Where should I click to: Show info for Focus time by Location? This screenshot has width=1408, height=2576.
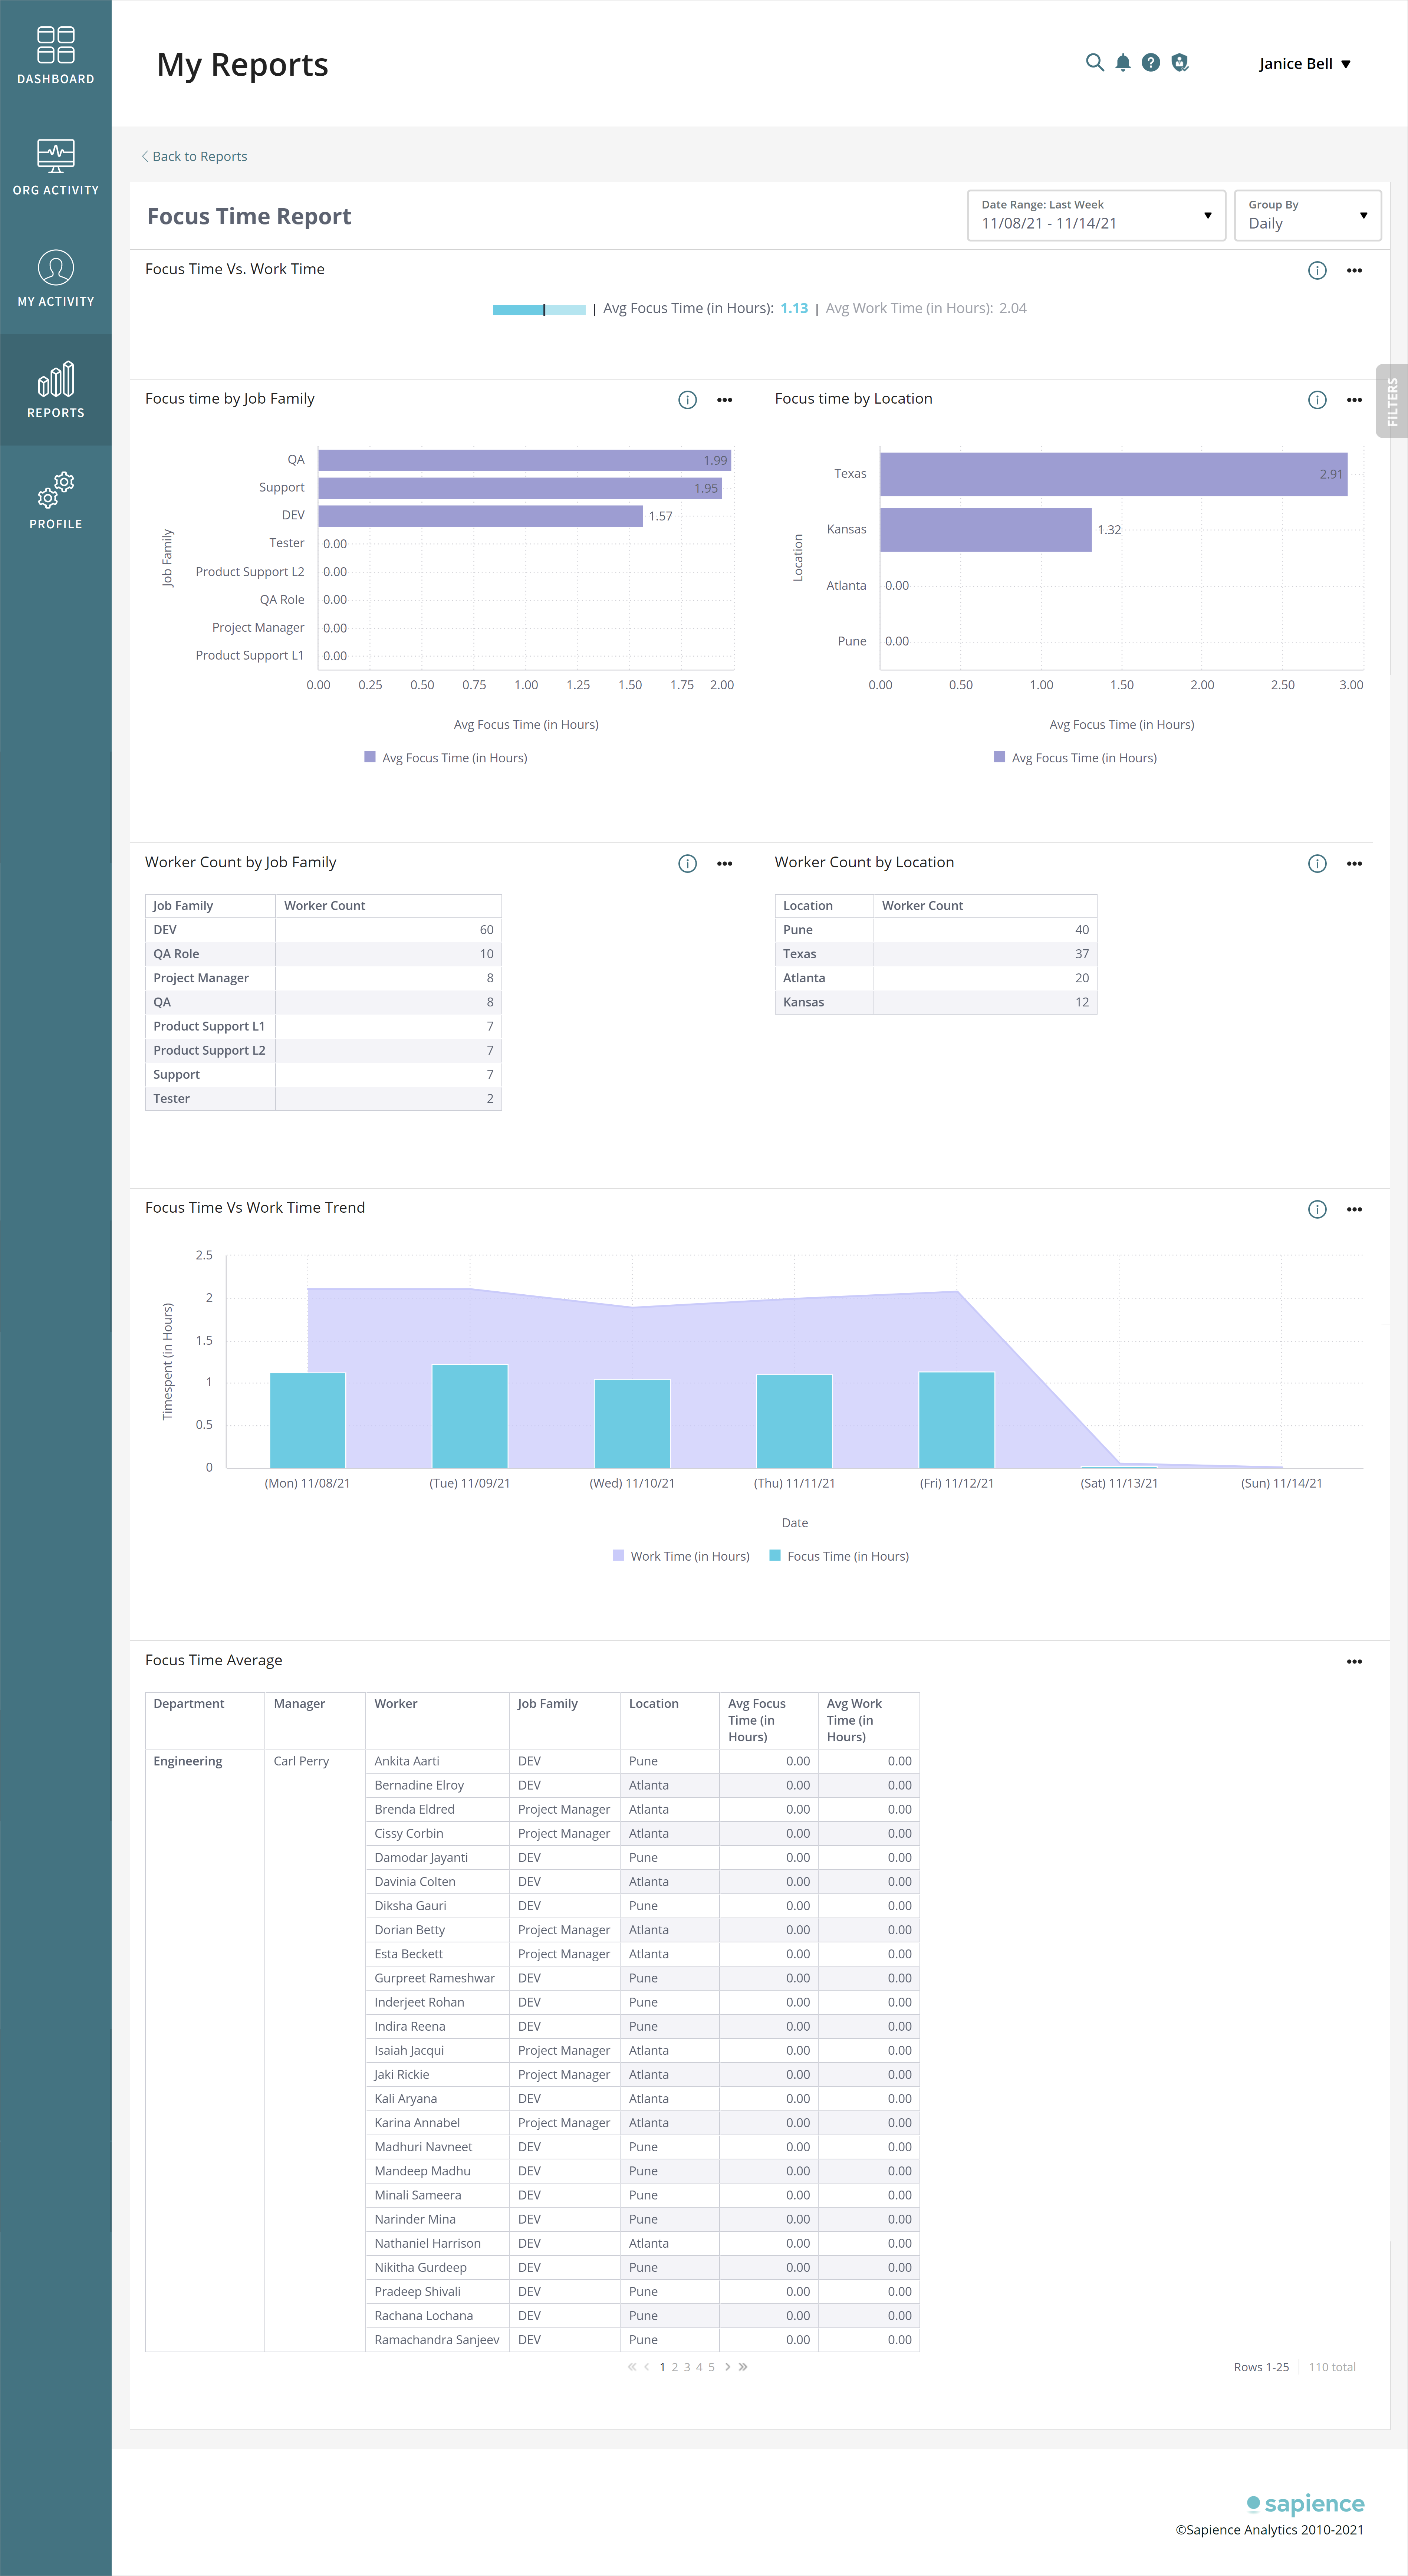click(x=1317, y=400)
